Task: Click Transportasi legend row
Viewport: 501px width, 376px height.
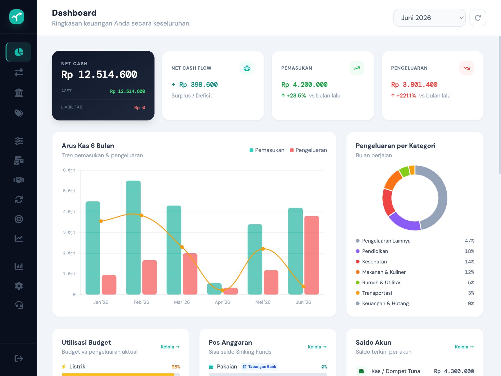Action: [415, 293]
